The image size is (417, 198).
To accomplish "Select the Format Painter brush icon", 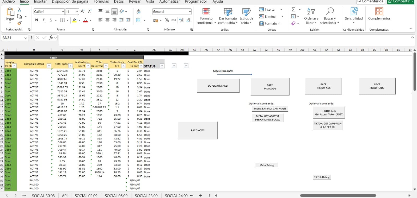I will 19,23.
